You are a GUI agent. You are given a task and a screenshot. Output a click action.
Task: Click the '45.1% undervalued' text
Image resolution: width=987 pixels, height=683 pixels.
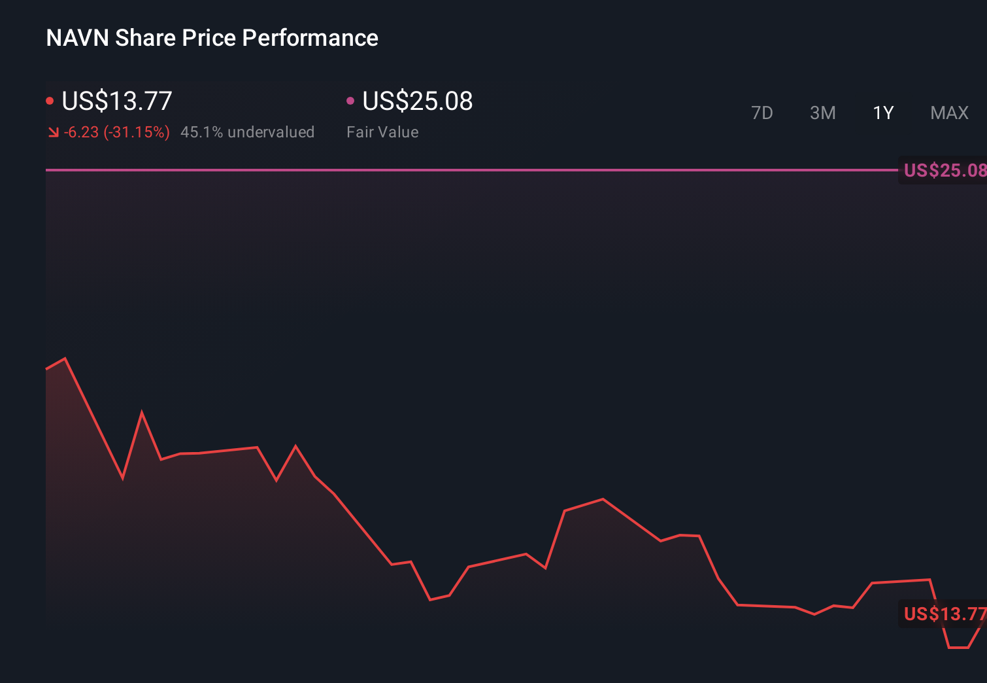coord(247,131)
